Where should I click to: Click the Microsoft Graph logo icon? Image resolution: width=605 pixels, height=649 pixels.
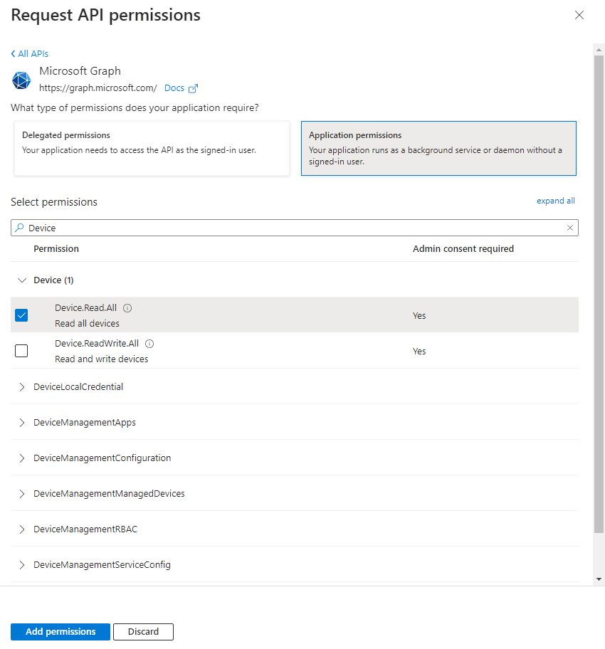tap(21, 80)
